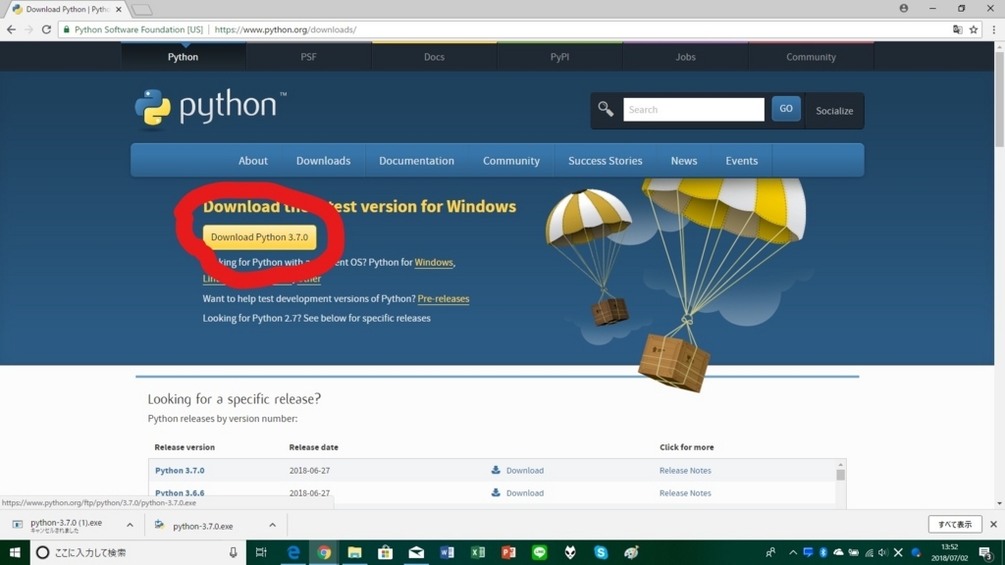Open Skype from the taskbar

tap(601, 552)
